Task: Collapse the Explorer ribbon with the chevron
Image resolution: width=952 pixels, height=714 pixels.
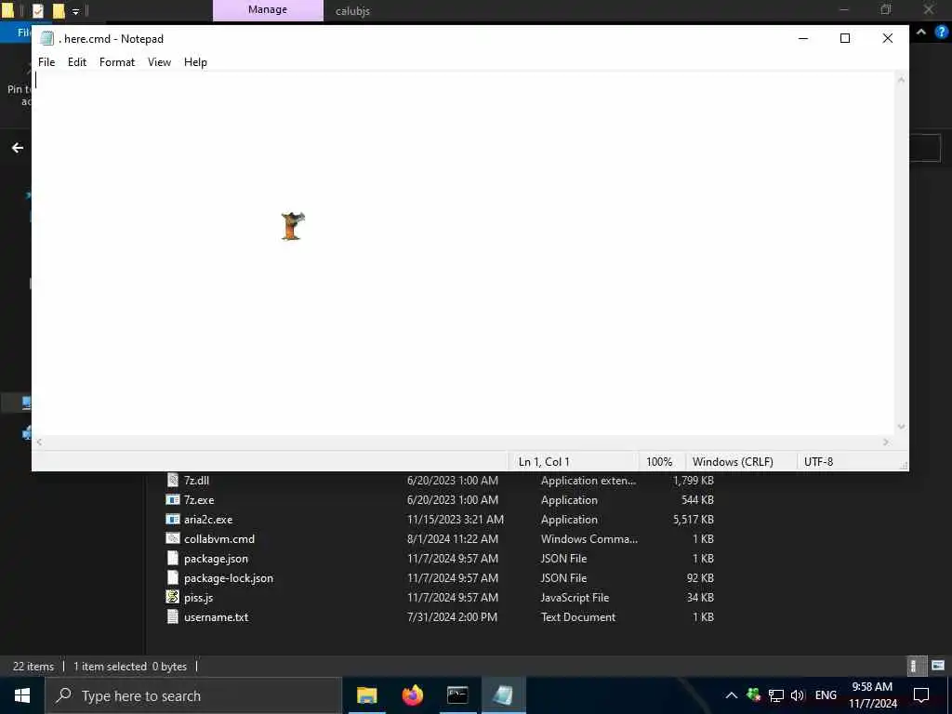Action: [x=921, y=32]
